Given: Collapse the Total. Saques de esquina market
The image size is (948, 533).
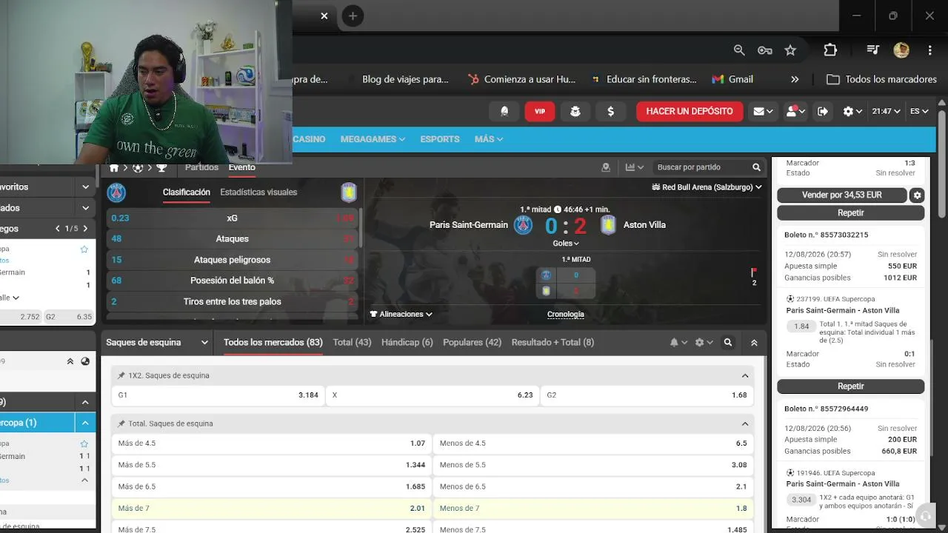Looking at the screenshot, I should pos(745,424).
